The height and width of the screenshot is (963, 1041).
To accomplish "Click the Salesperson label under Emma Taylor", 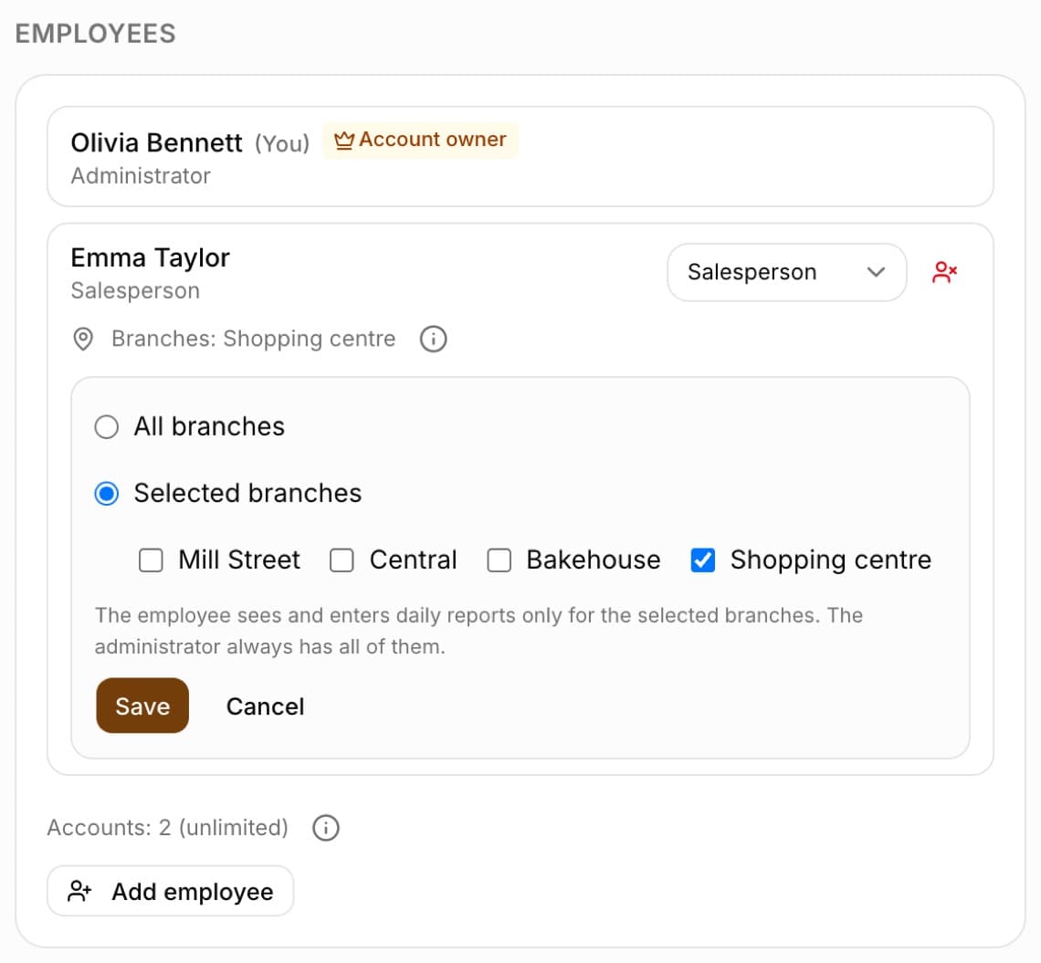I will coord(135,290).
